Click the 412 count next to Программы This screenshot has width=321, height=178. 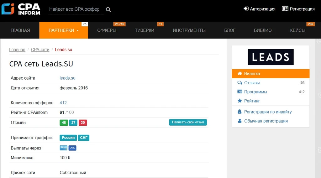[x=302, y=92]
